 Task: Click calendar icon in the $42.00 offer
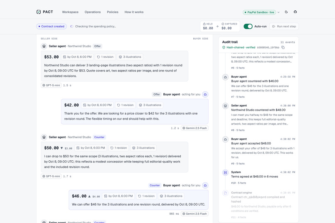(x=85, y=105)
